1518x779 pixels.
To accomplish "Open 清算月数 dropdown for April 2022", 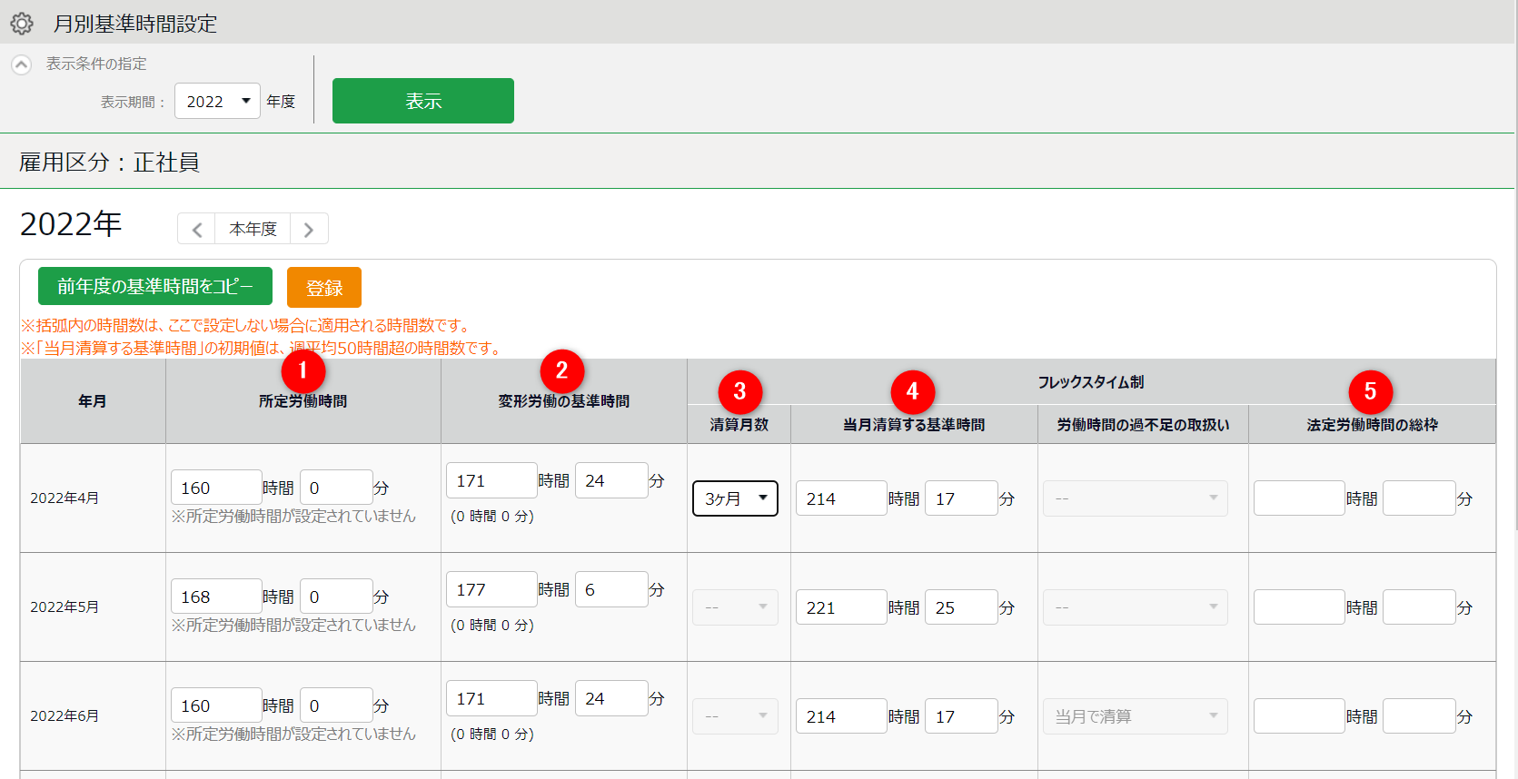I will pos(735,498).
